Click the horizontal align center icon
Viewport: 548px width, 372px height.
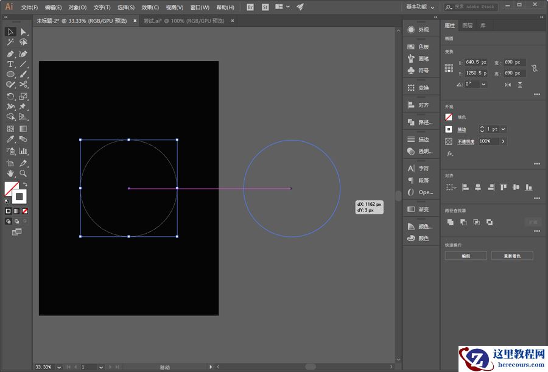pyautogui.click(x=479, y=186)
